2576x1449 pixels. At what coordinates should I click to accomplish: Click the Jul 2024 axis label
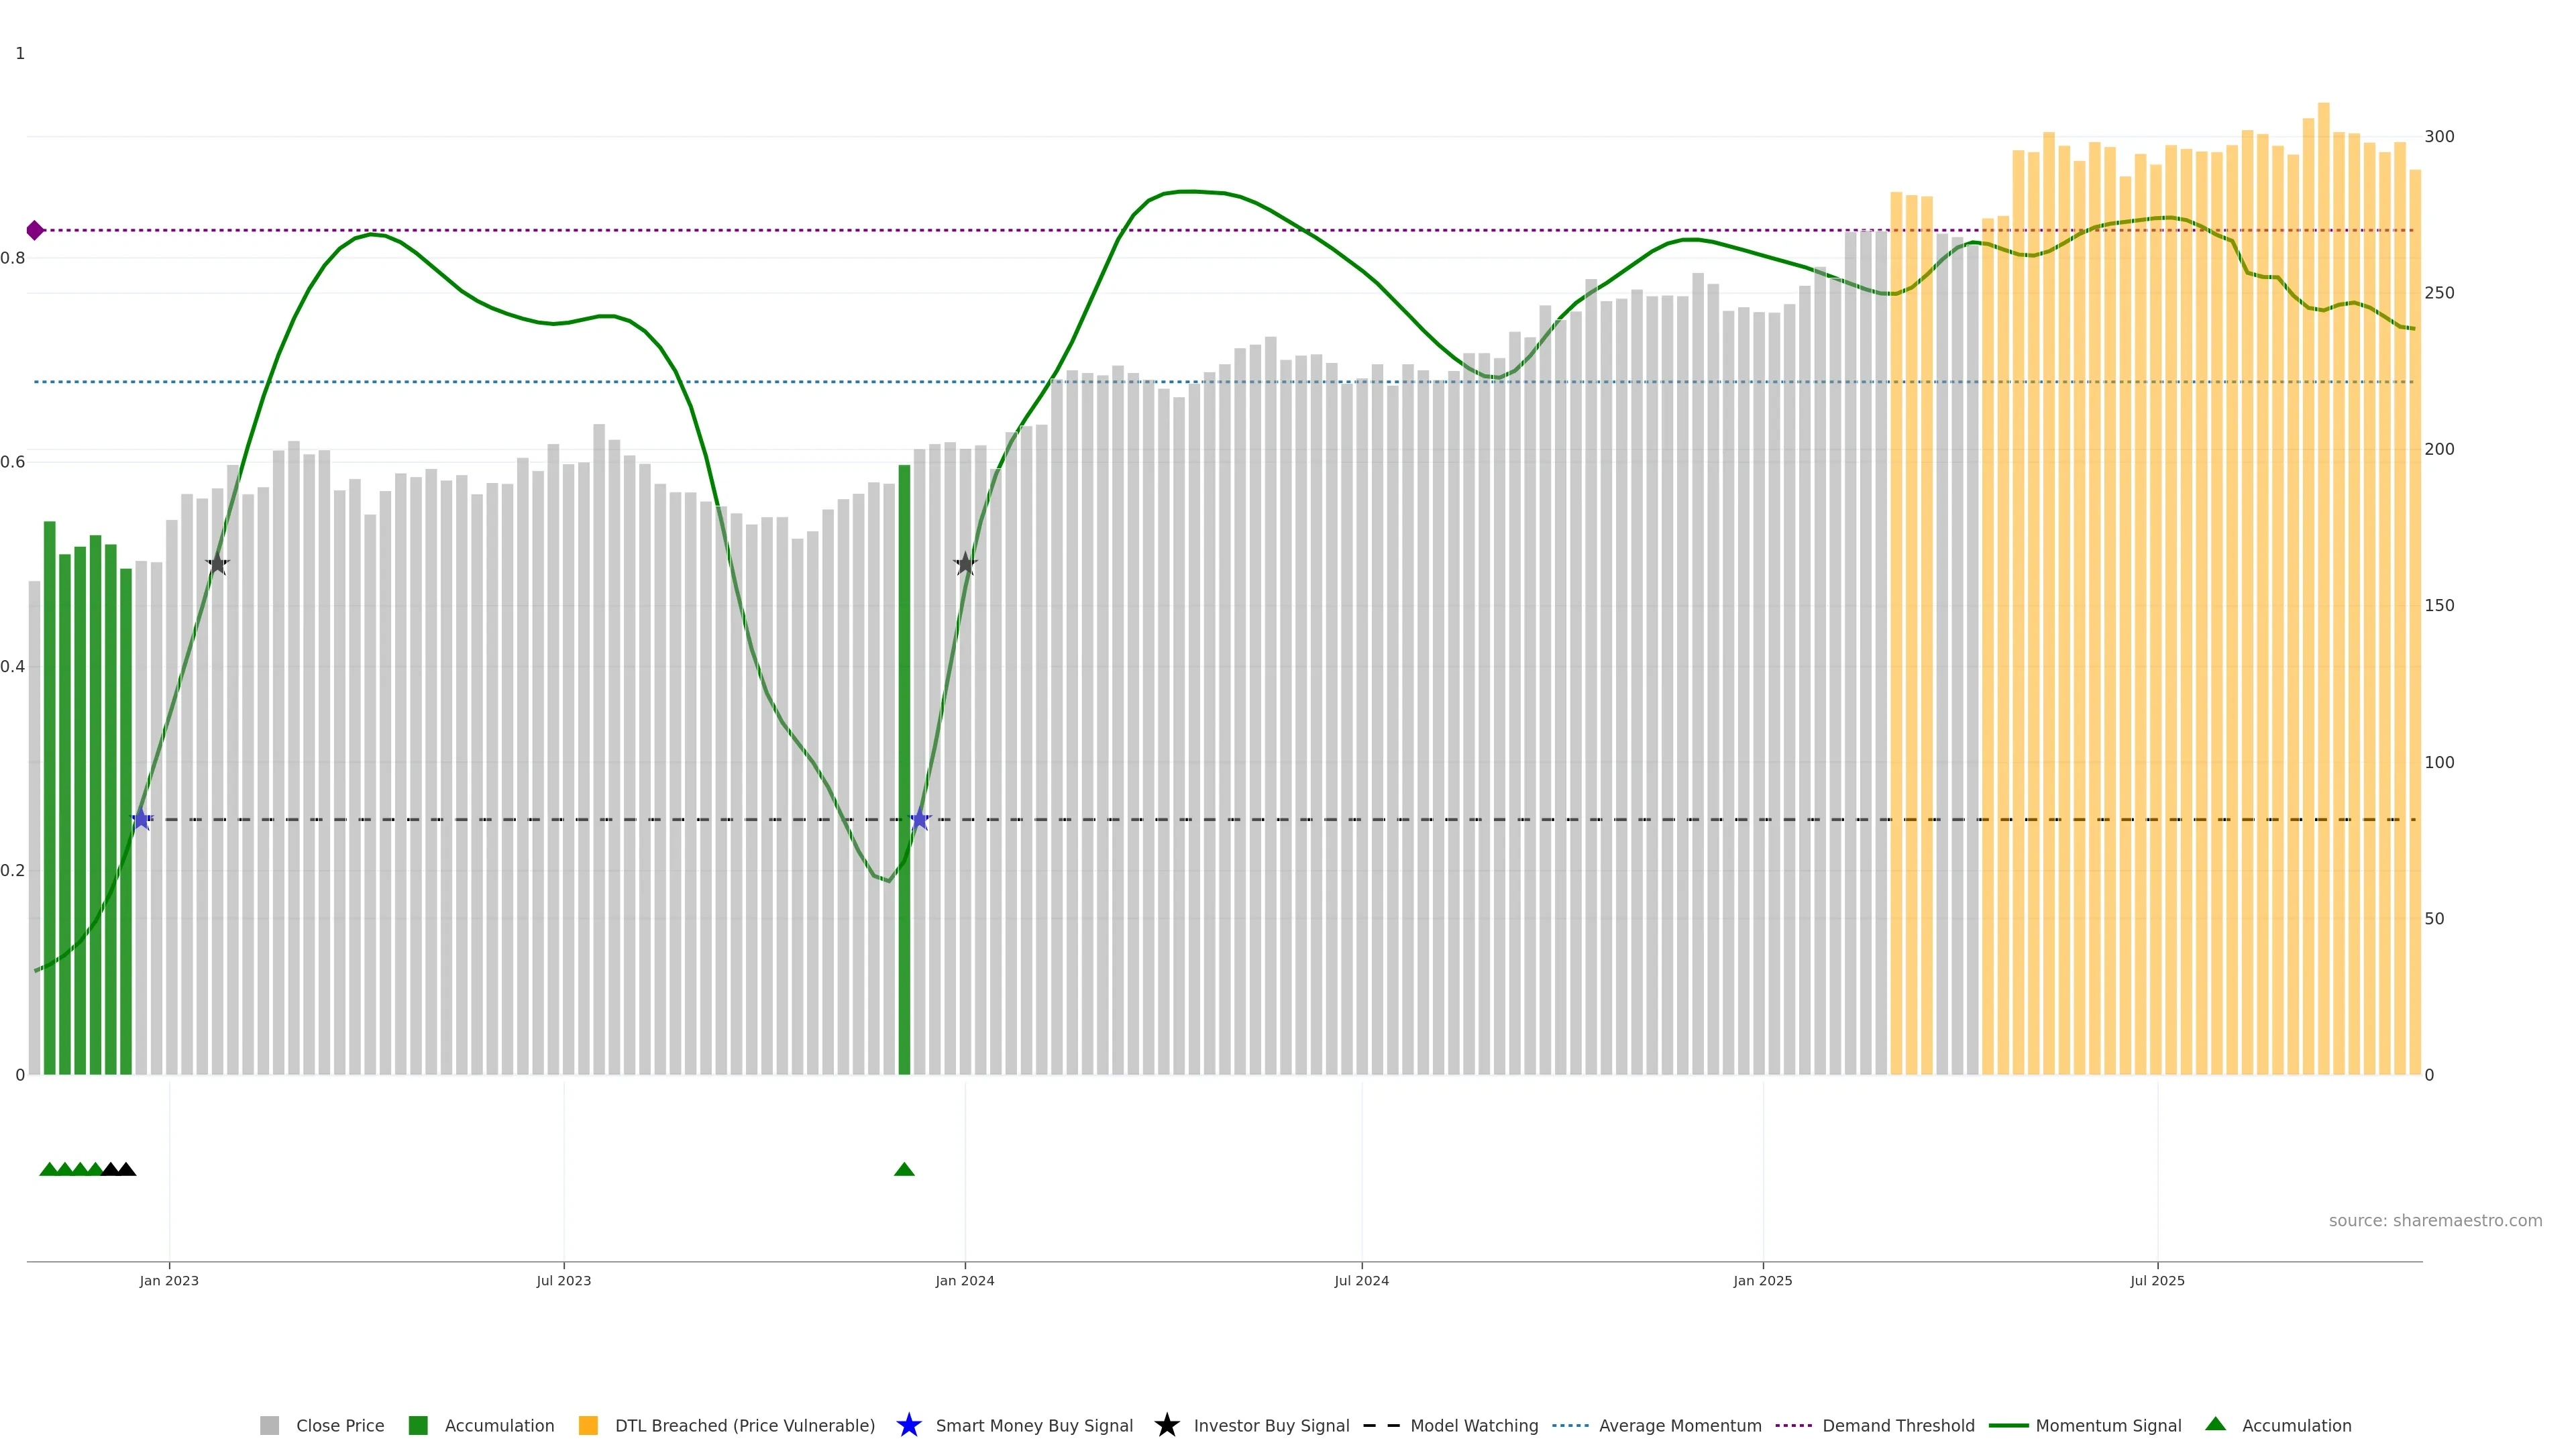pos(1361,1281)
